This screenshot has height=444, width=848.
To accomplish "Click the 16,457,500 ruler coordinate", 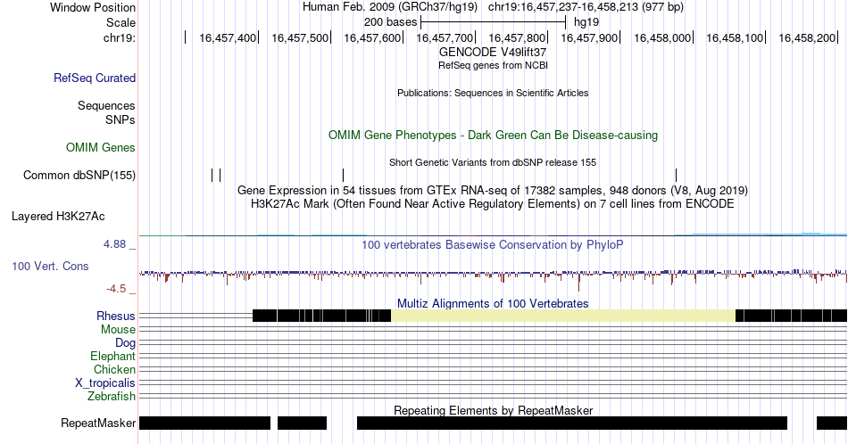I will pyautogui.click(x=300, y=37).
